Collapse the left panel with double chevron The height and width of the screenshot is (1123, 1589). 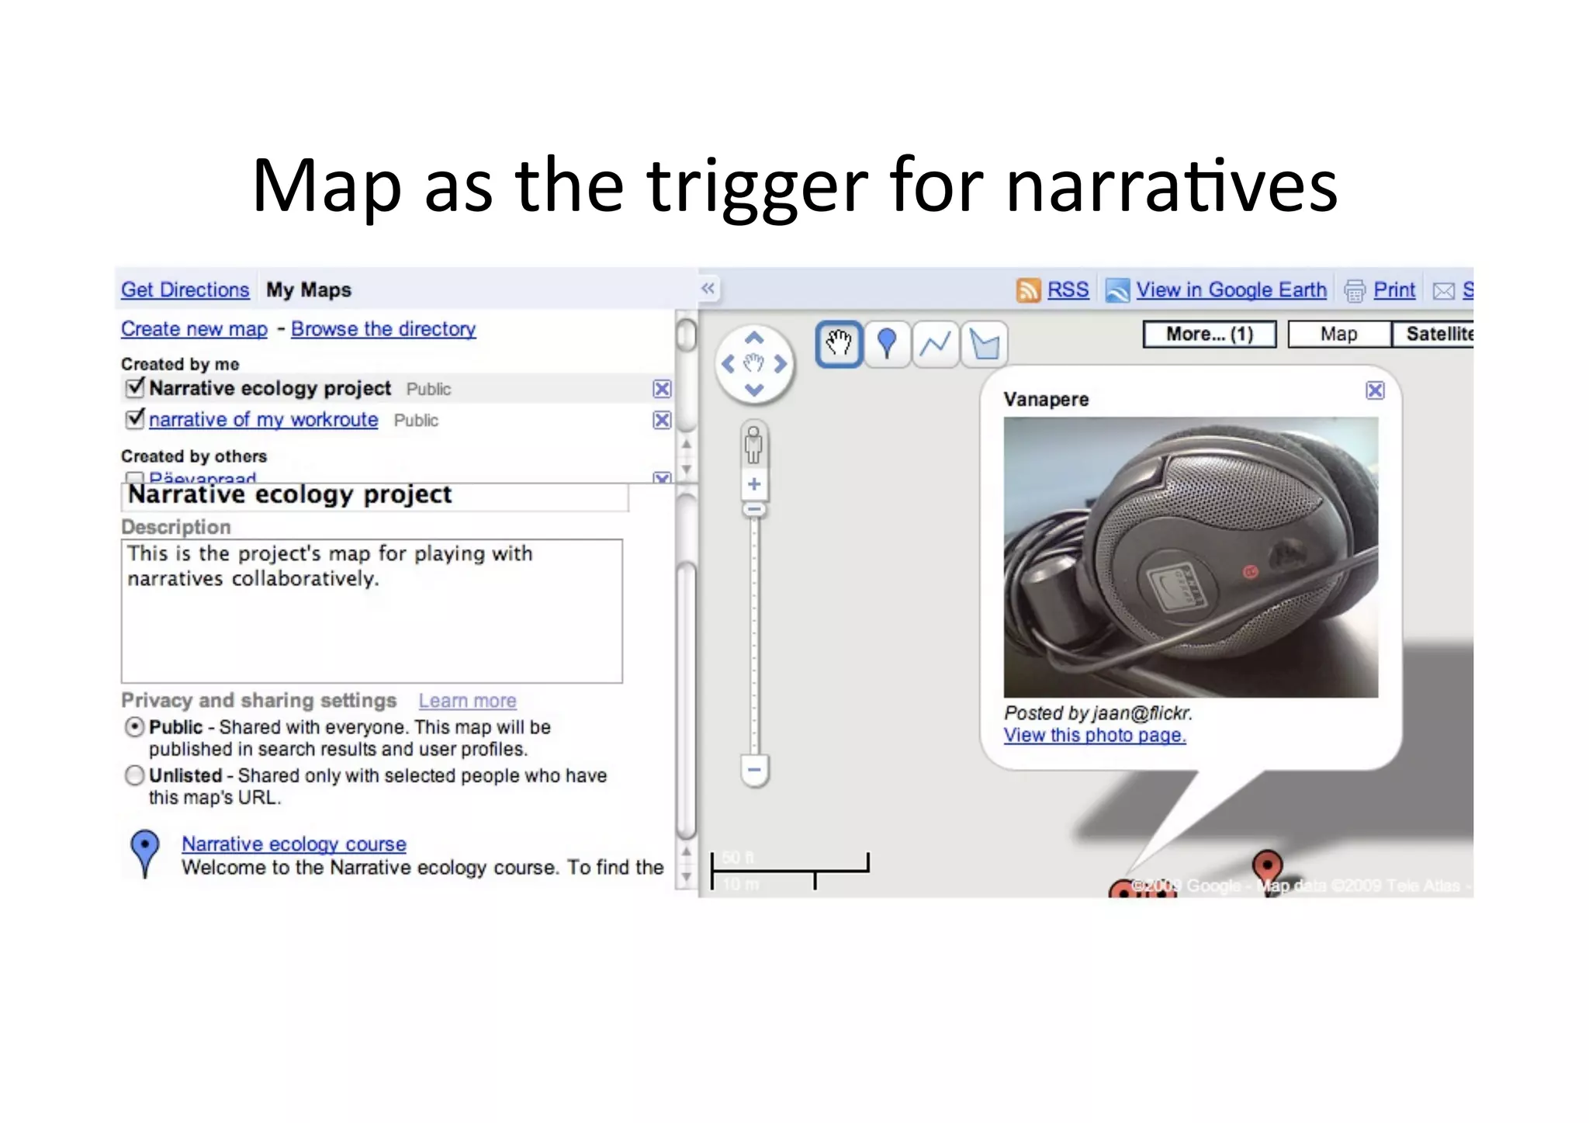point(708,288)
